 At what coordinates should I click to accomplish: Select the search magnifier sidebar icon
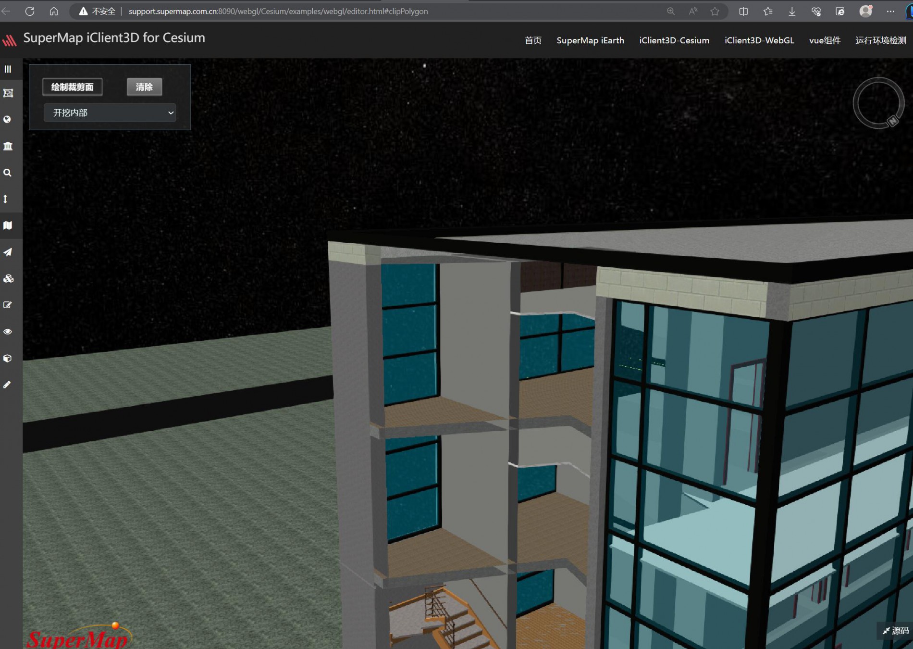coord(7,173)
